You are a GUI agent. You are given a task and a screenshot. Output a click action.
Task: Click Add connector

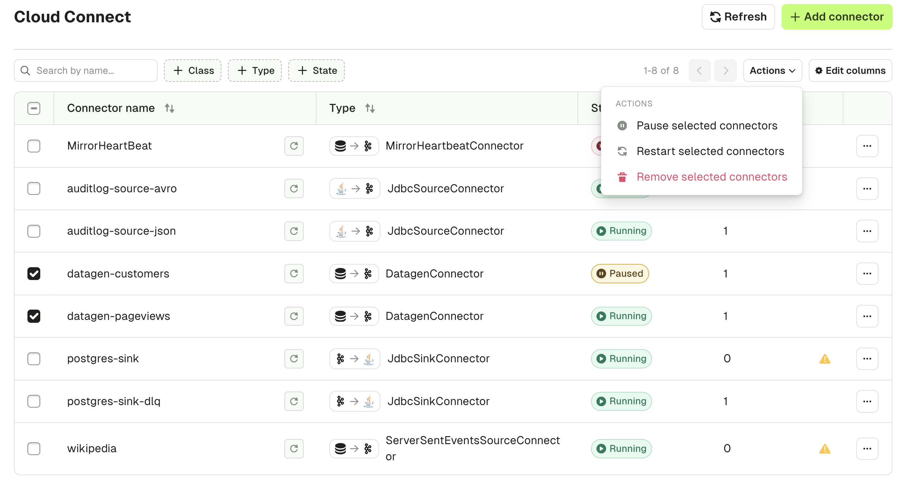click(x=837, y=17)
